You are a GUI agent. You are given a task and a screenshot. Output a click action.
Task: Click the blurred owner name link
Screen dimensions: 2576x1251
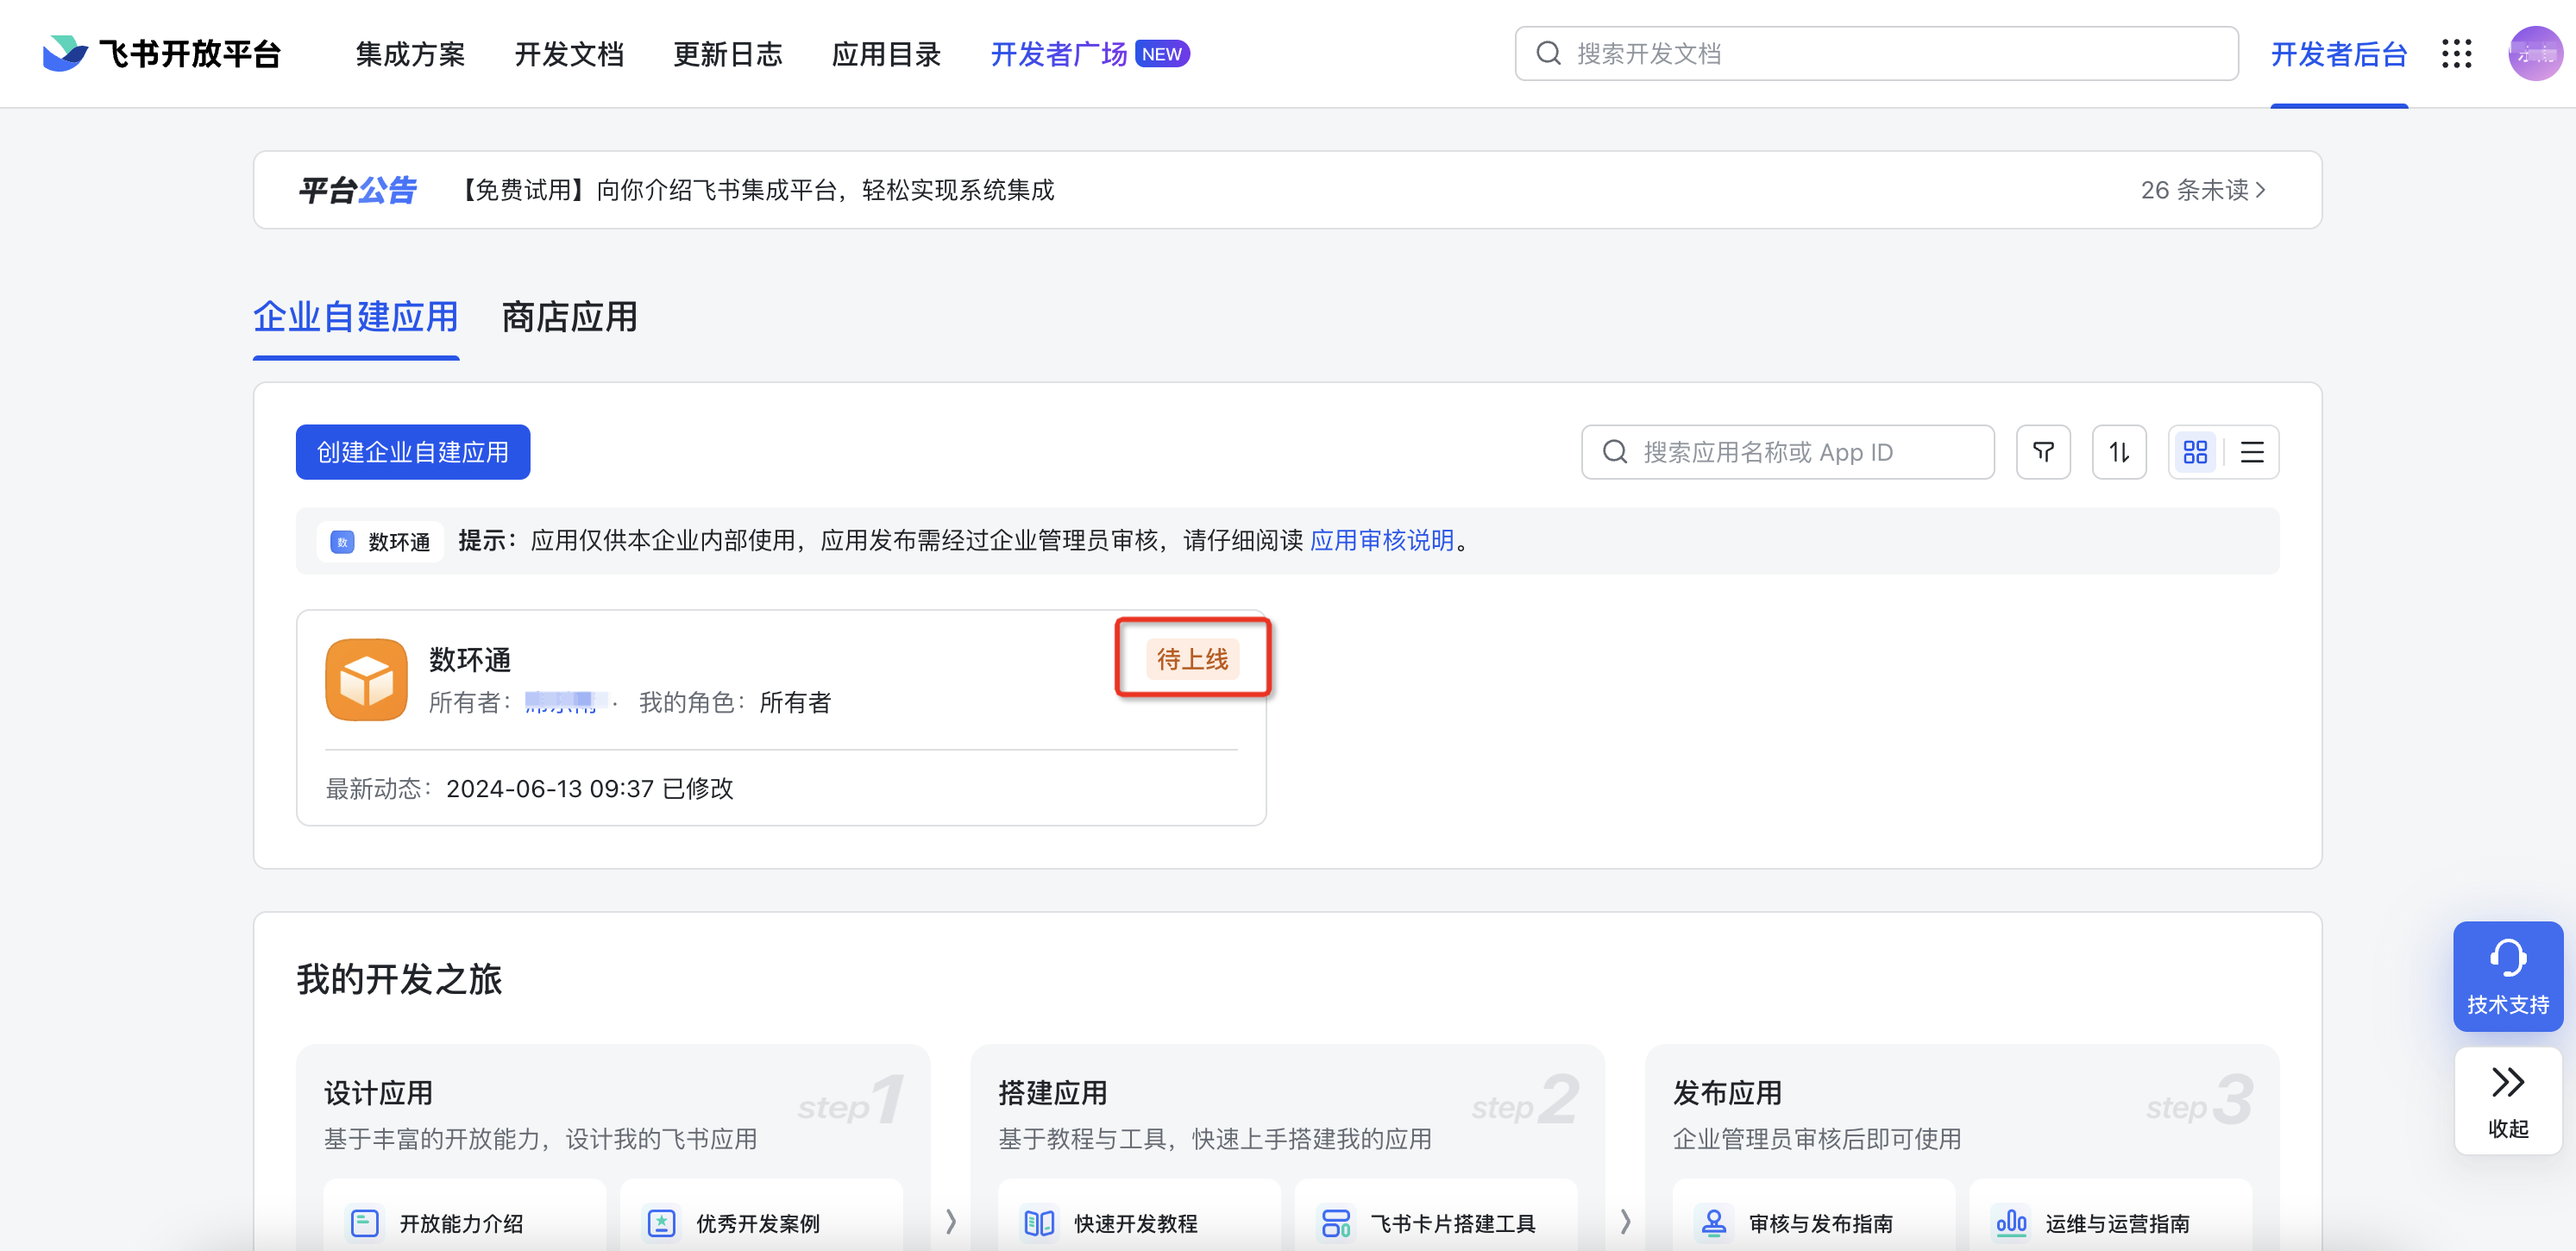tap(564, 703)
